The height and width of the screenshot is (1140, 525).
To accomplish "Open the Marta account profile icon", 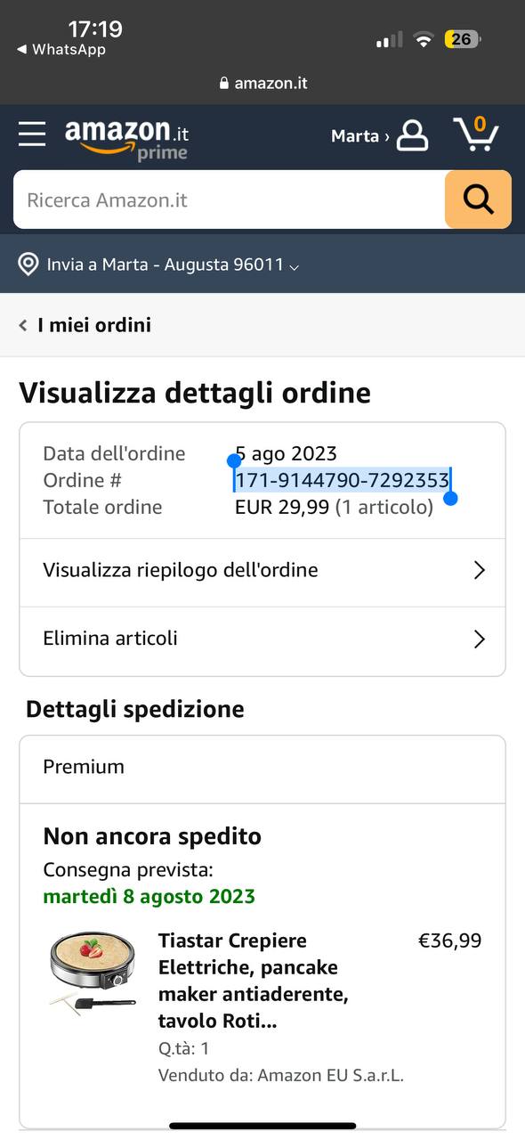I will tap(412, 135).
